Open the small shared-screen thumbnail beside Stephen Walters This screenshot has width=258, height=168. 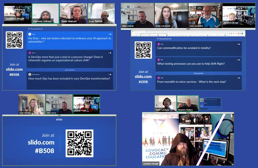click(210, 104)
